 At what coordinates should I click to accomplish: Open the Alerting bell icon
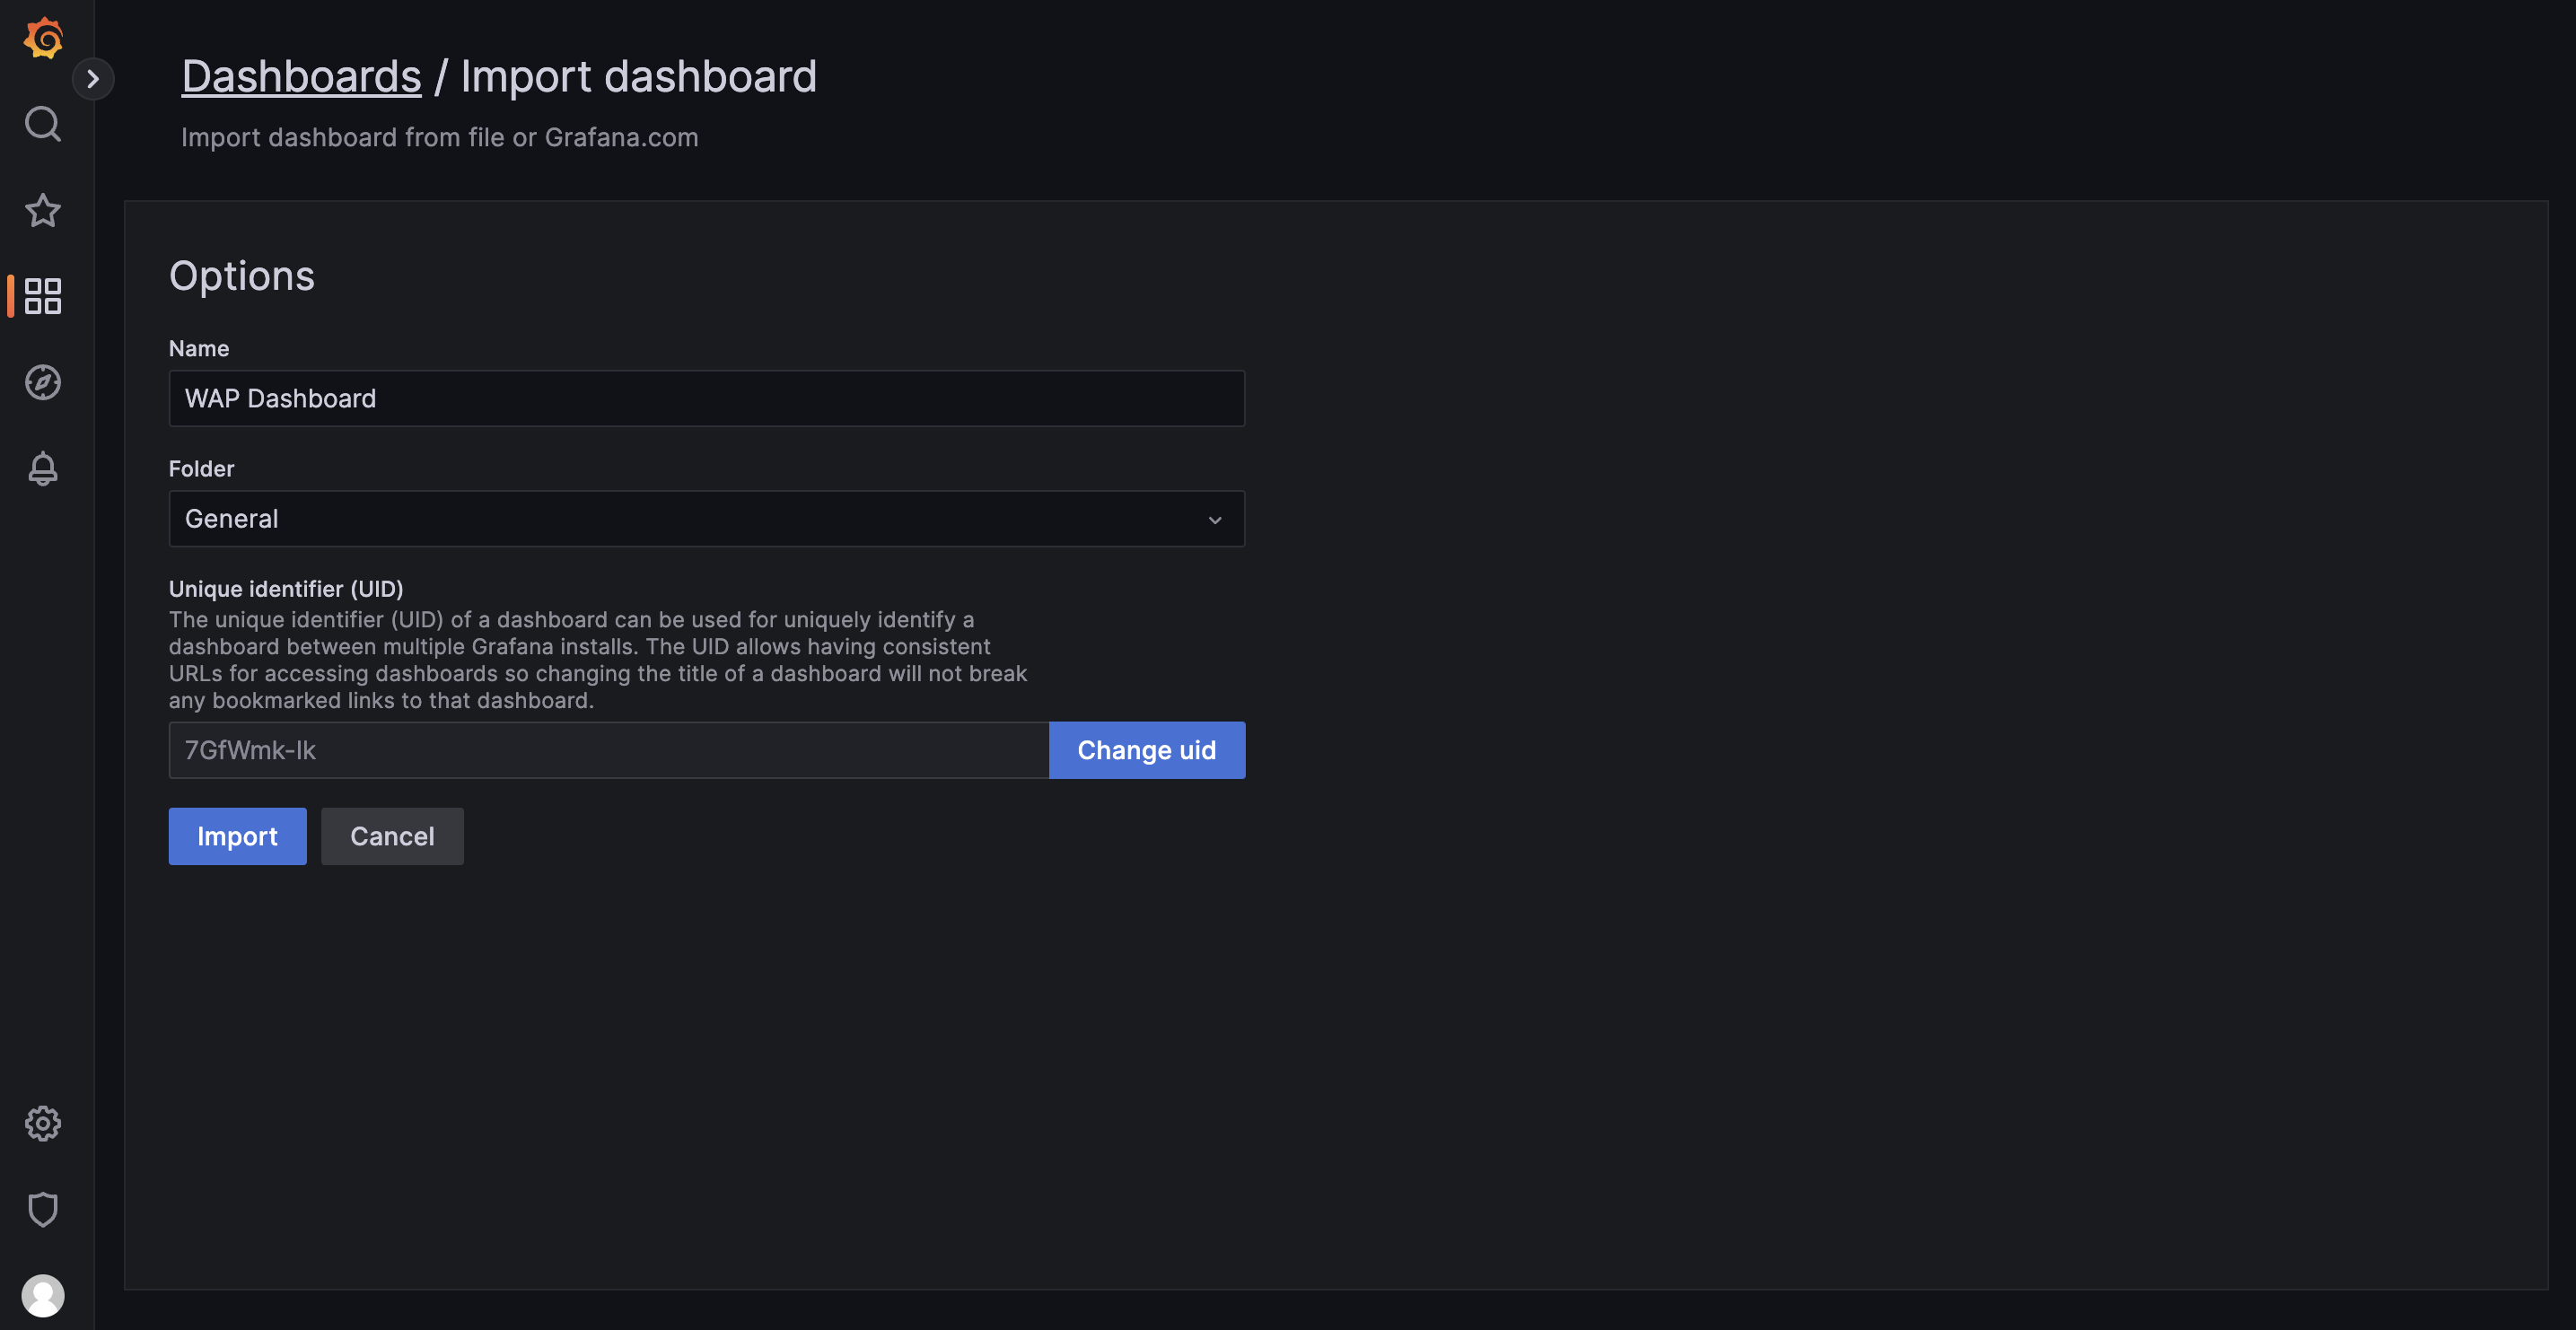(x=43, y=468)
